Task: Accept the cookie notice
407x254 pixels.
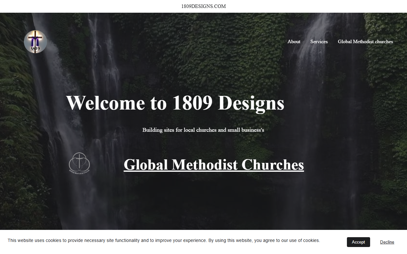Action: pos(358,242)
